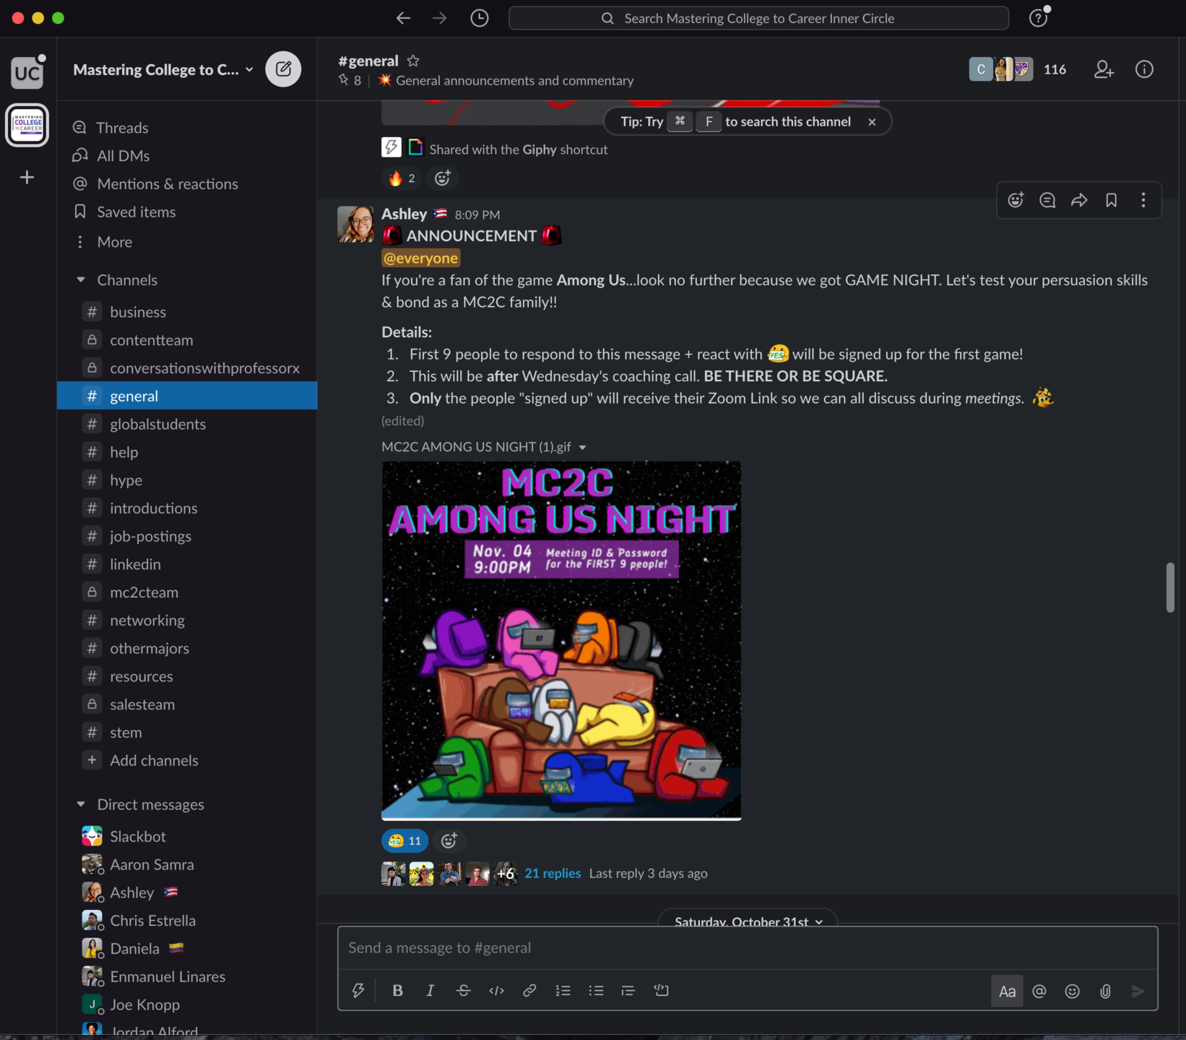Star the #general channel
Image resolution: width=1186 pixels, height=1040 pixels.
click(x=413, y=61)
